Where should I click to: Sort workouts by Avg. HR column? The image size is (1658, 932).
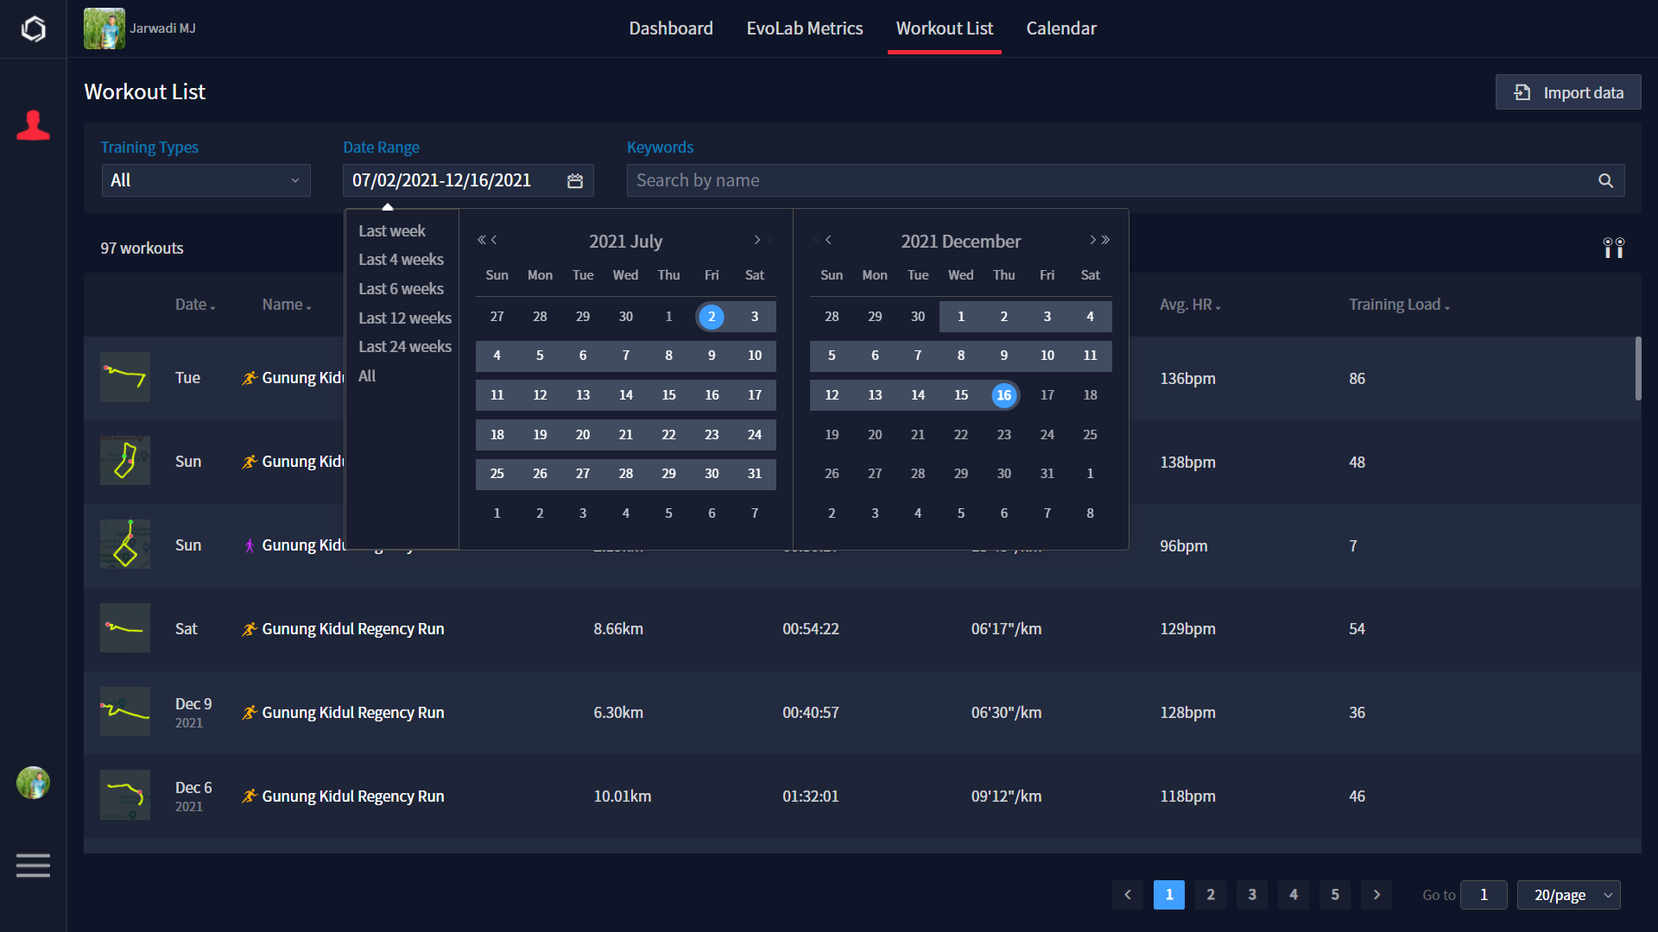(x=1190, y=305)
